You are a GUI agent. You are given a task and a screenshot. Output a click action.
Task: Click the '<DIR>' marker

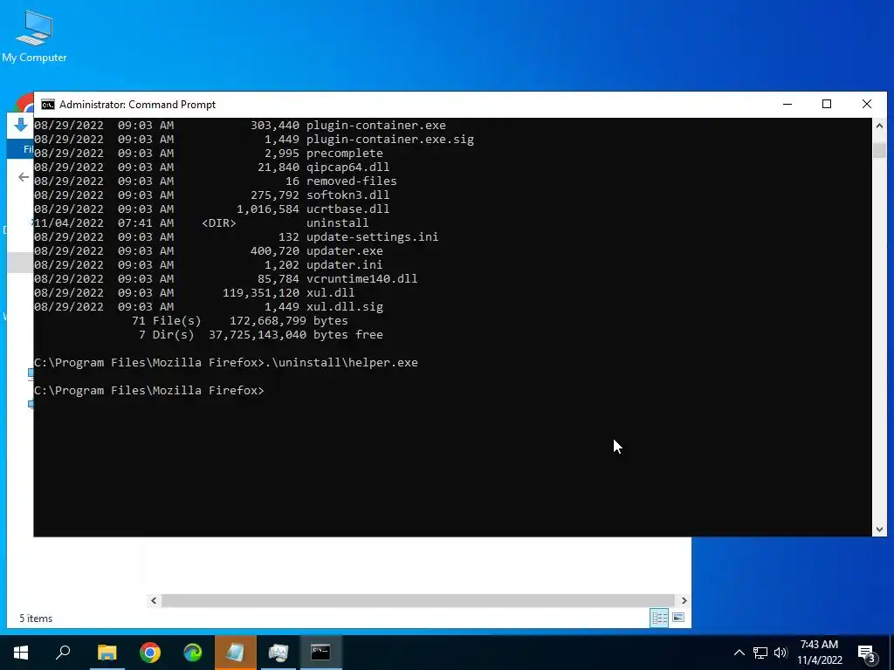tap(219, 223)
